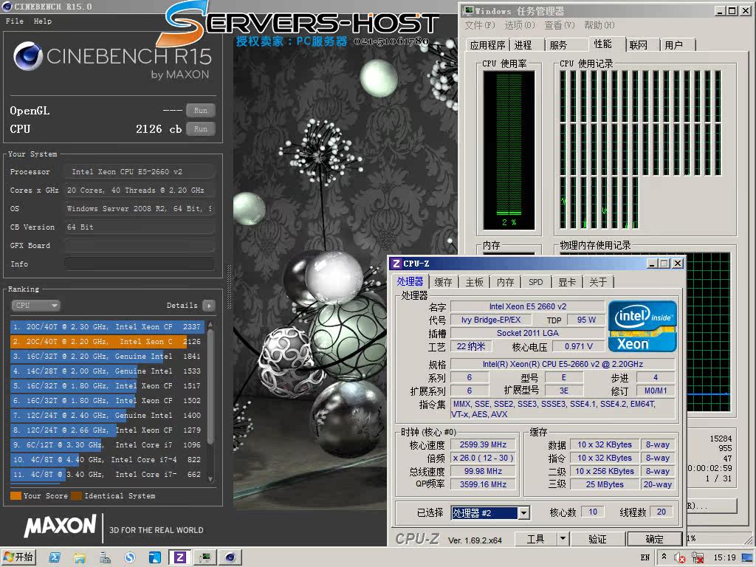The width and height of the screenshot is (756, 567).
Task: Open Cinebench File menu
Action: point(15,21)
